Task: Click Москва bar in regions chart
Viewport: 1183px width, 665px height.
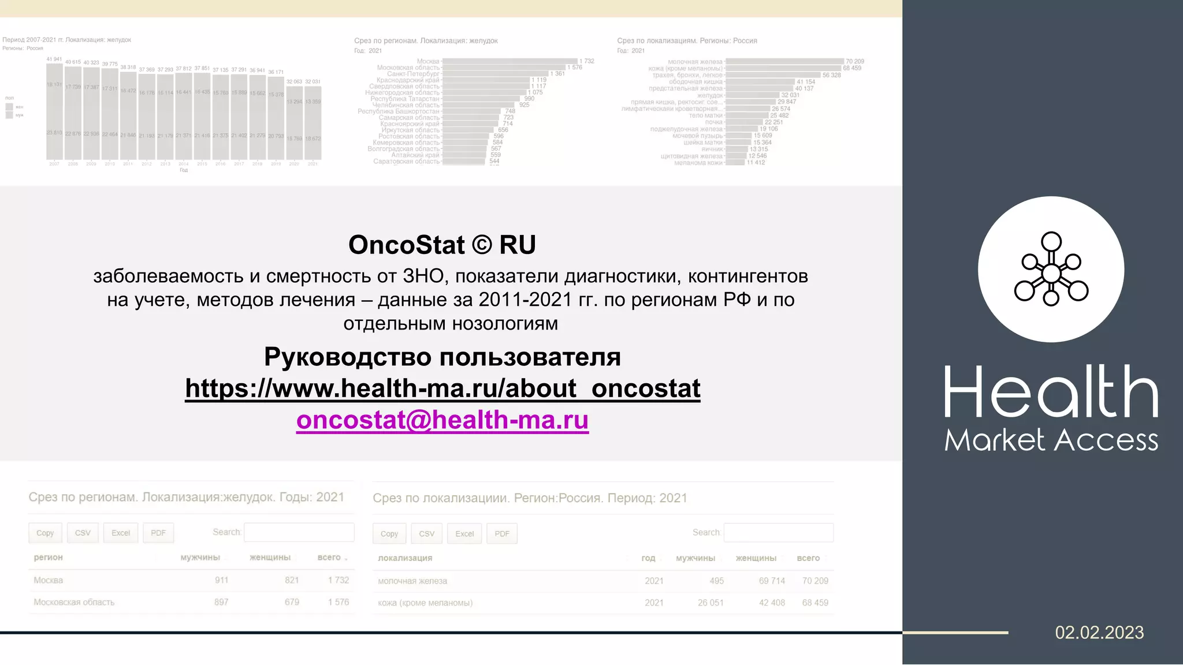Action: pos(509,61)
